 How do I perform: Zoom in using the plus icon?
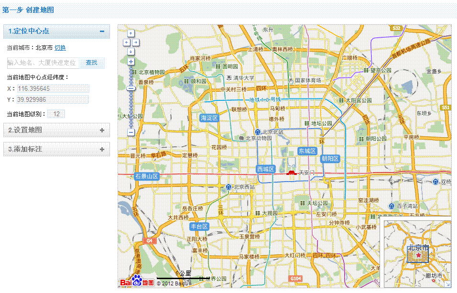tap(130, 62)
